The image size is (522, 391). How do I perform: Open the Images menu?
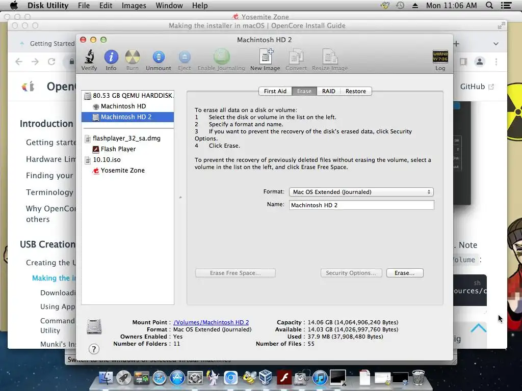point(134,5)
